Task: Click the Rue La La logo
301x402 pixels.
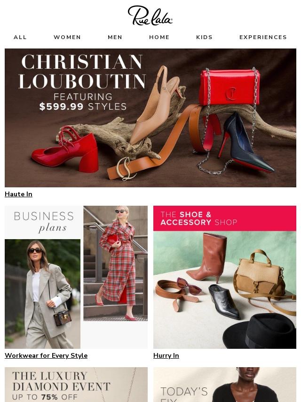Action: tap(150, 16)
